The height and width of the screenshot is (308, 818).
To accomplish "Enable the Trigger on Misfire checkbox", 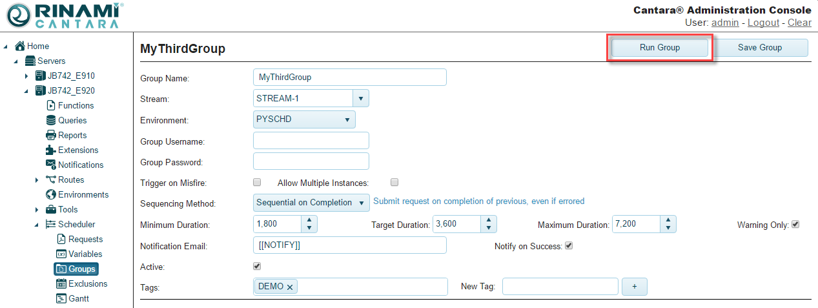I will 257,183.
